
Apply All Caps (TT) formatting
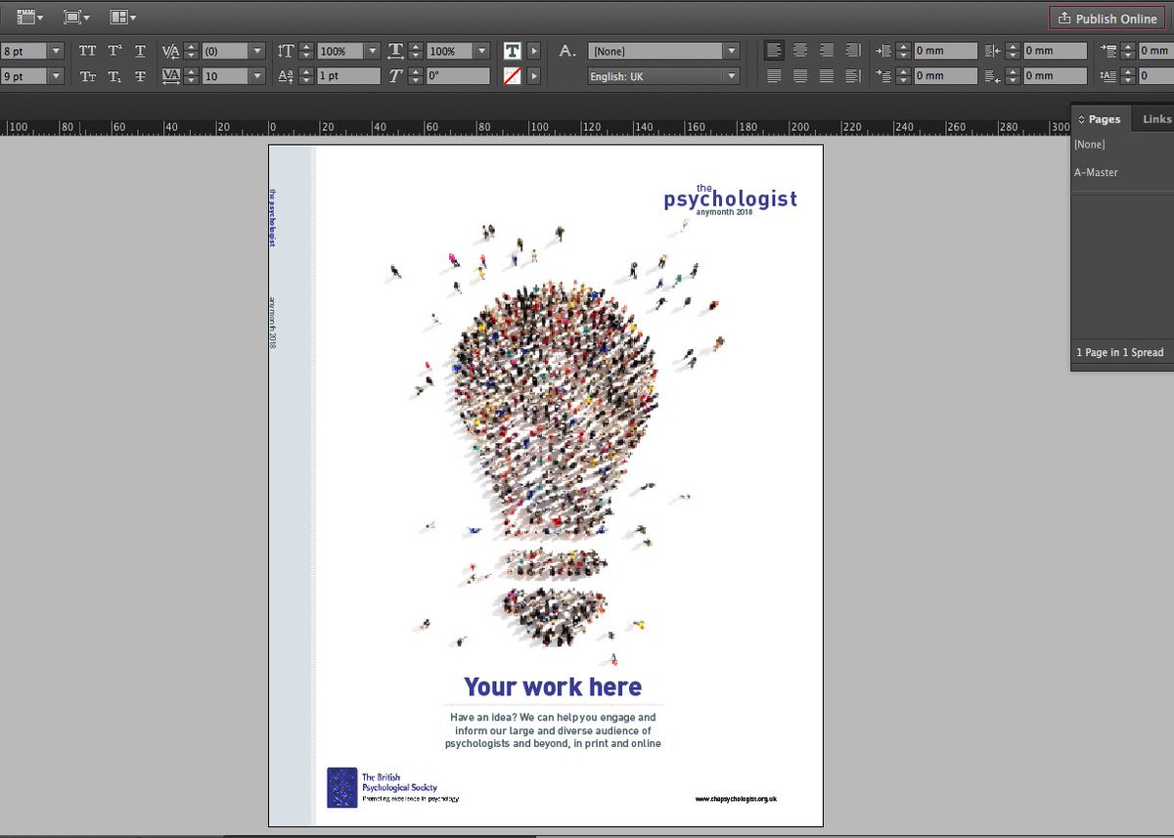88,51
